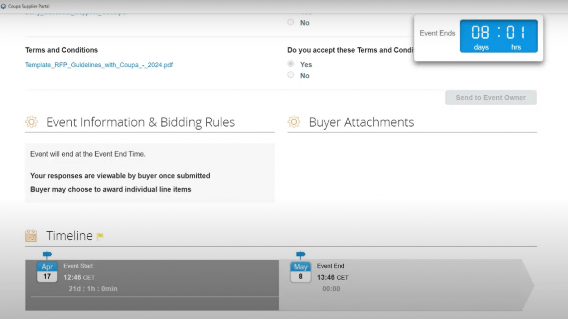Click the Event Start label in the timeline
The width and height of the screenshot is (568, 319).
pyautogui.click(x=78, y=266)
